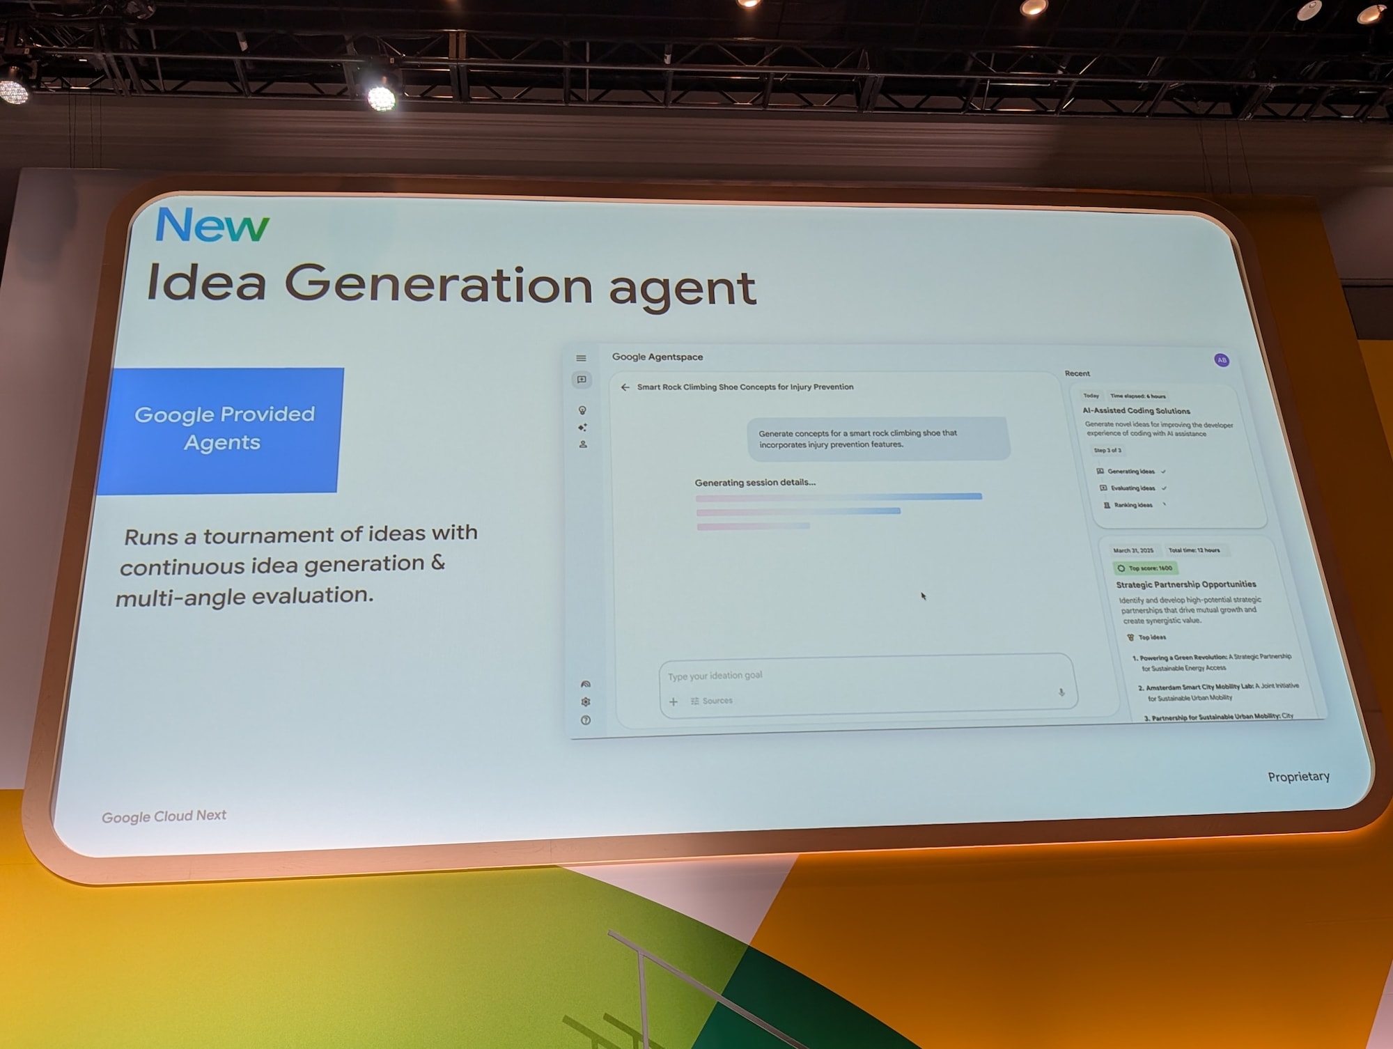1393x1049 pixels.
Task: Click the 'Generating ideas' step label
Action: (x=1130, y=472)
